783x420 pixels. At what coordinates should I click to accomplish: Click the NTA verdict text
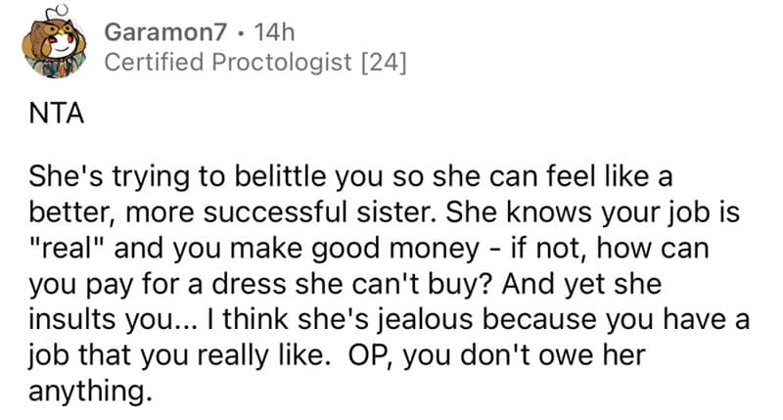click(x=57, y=114)
